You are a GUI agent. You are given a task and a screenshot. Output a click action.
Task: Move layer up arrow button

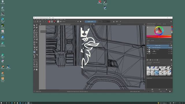(x=155, y=60)
